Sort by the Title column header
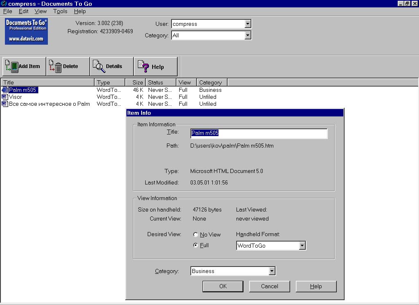The image size is (419, 305). [47, 82]
